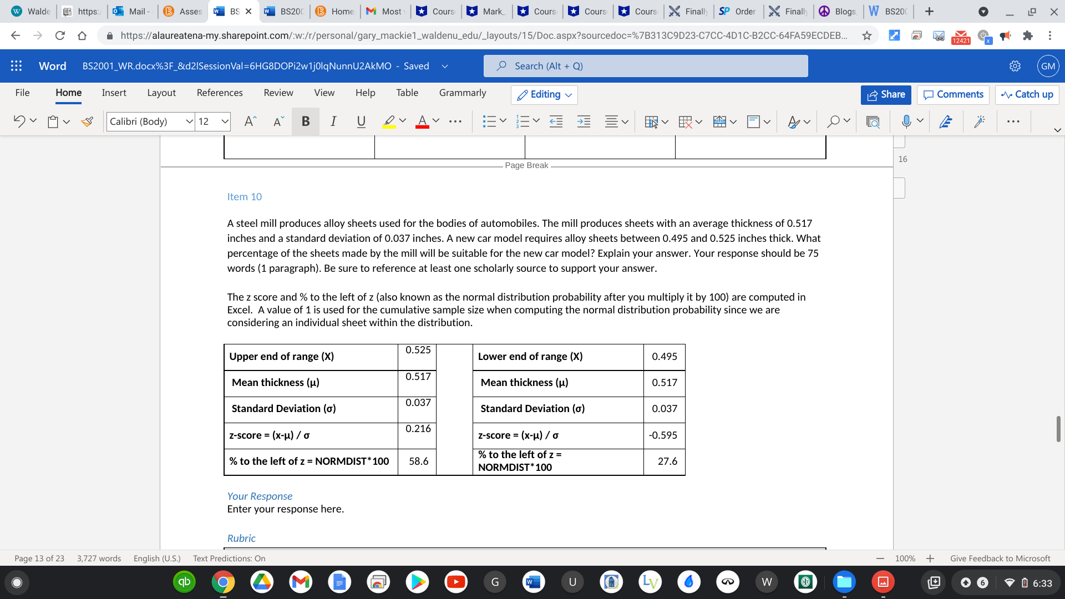Click the paragraph alignment icon

click(611, 121)
